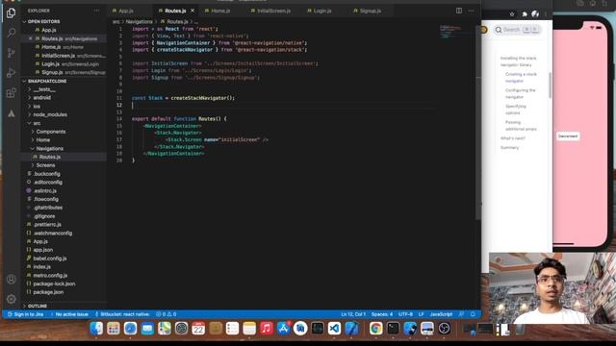Screen dimensions: 616x346
Task: Expand the Screens folder
Action: [x=45, y=165]
